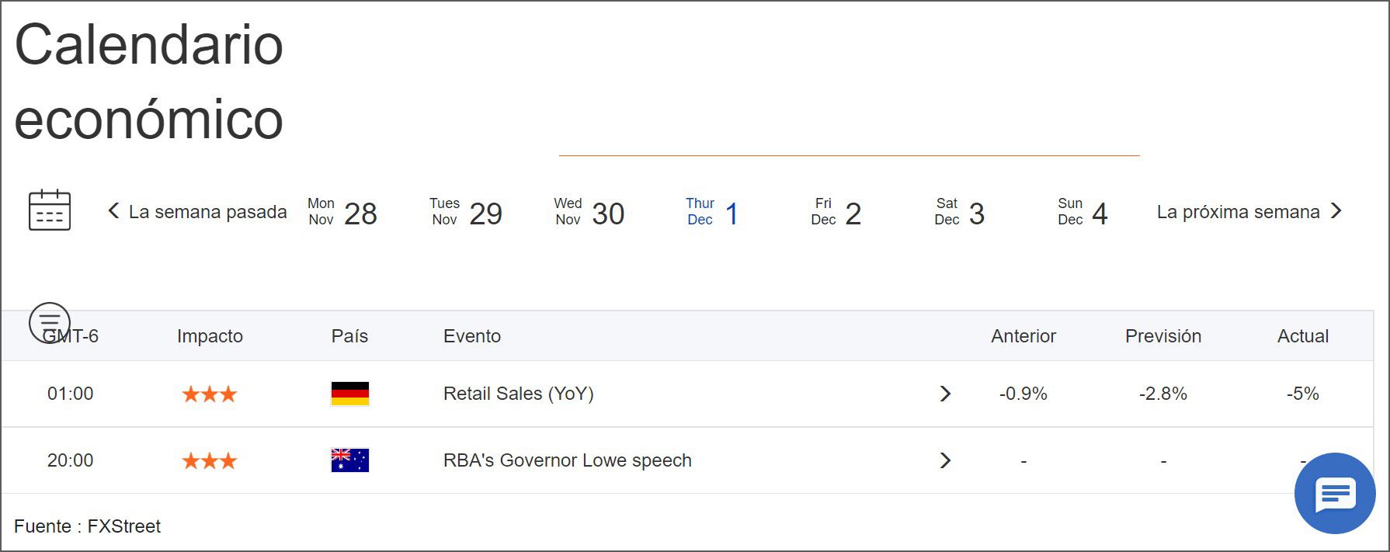Select the Tues Nov 29 tab
Screen dimensions: 1390x552
[466, 213]
